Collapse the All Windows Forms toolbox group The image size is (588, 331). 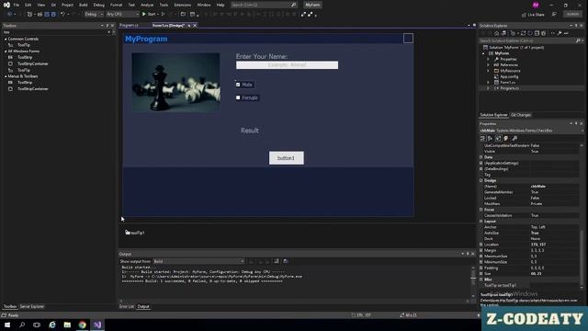[x=6, y=51]
